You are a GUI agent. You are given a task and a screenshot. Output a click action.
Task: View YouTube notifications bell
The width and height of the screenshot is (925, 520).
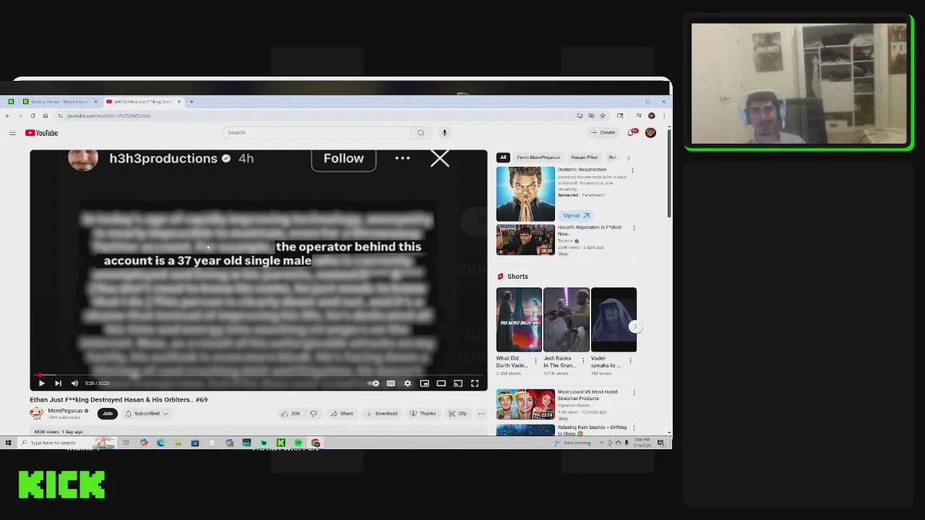pos(632,132)
